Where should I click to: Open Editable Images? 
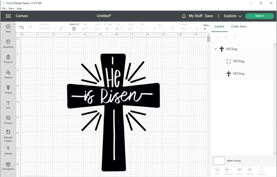[x=8, y=136]
